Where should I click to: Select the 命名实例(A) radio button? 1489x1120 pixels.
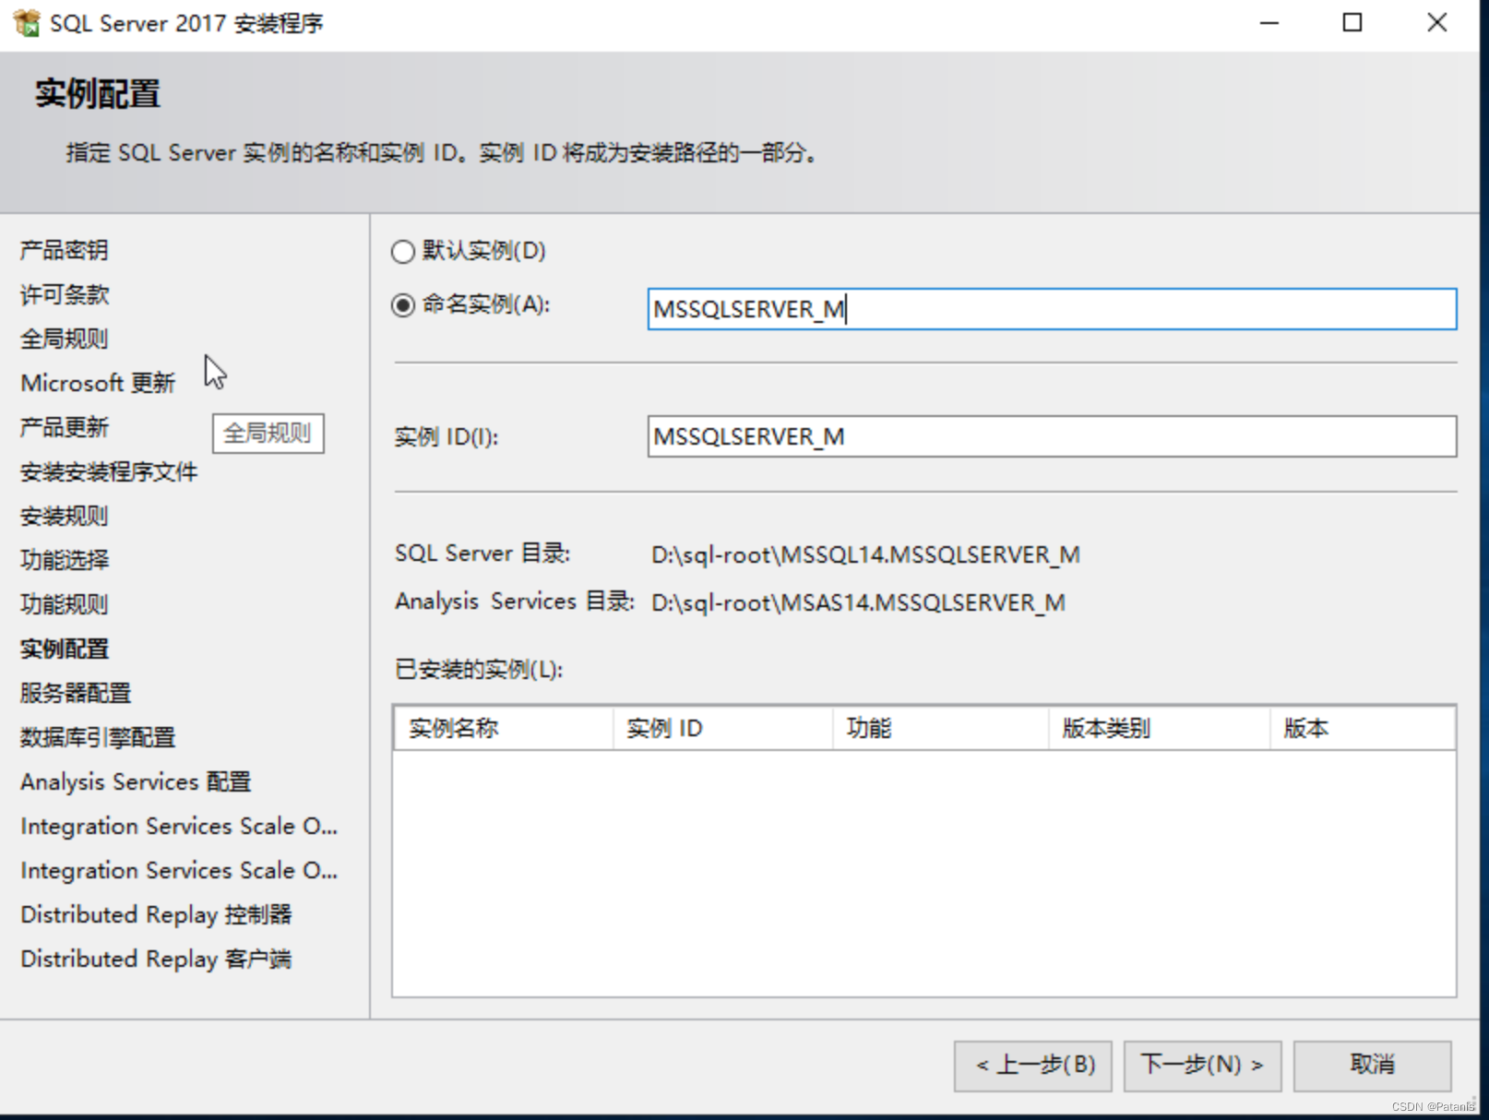coord(403,304)
